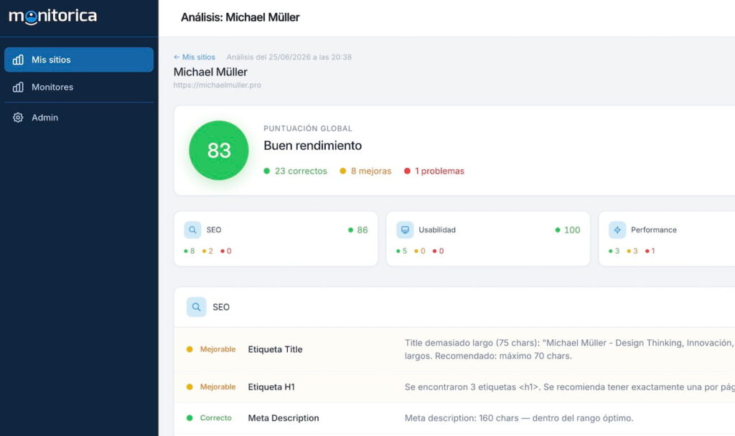
Task: Click the SEO section header magnifier icon
Action: click(197, 307)
